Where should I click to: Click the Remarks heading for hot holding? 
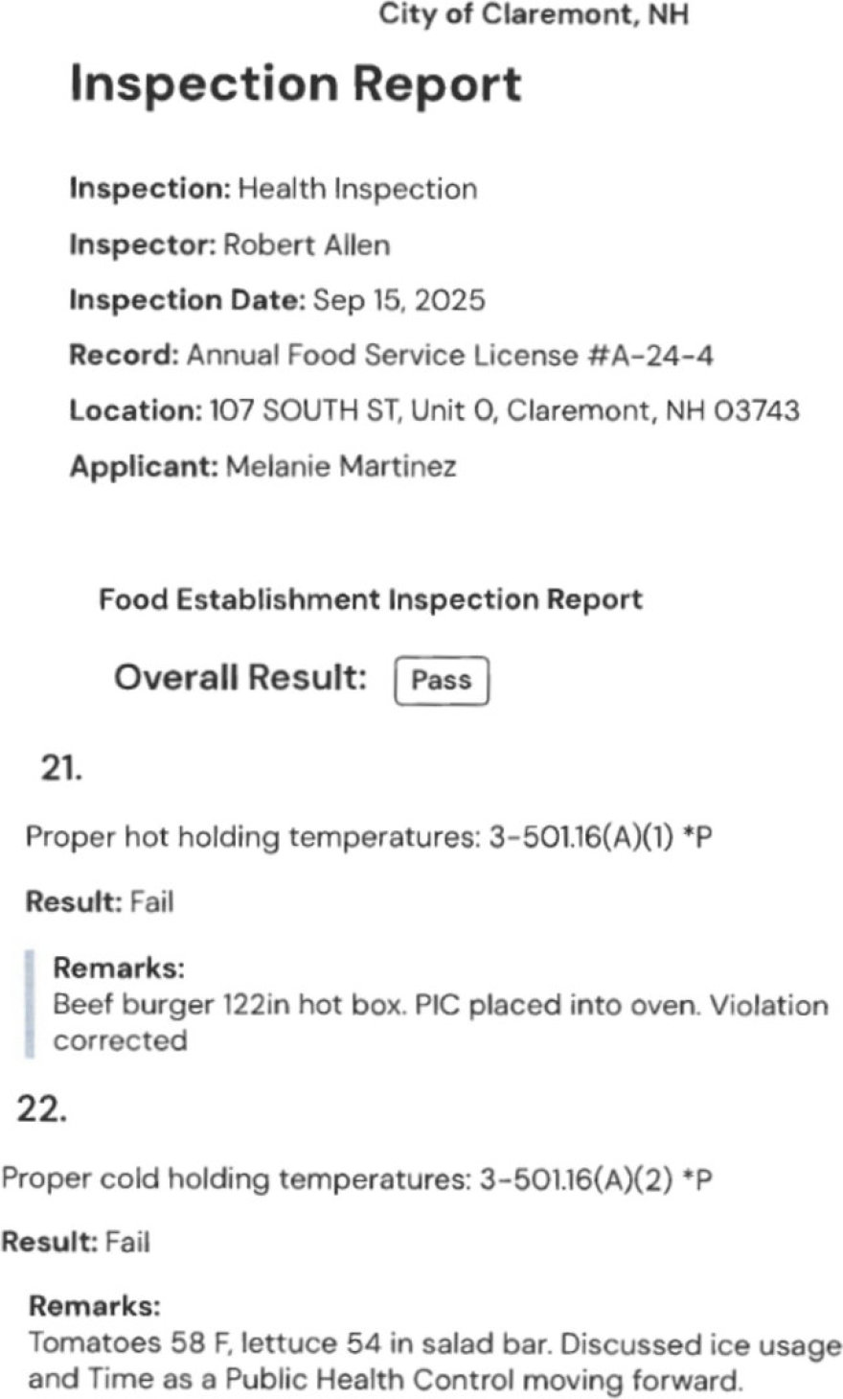click(119, 968)
